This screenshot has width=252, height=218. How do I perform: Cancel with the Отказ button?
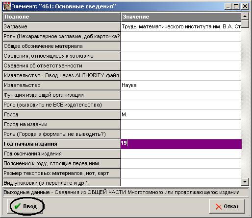tap(227, 206)
